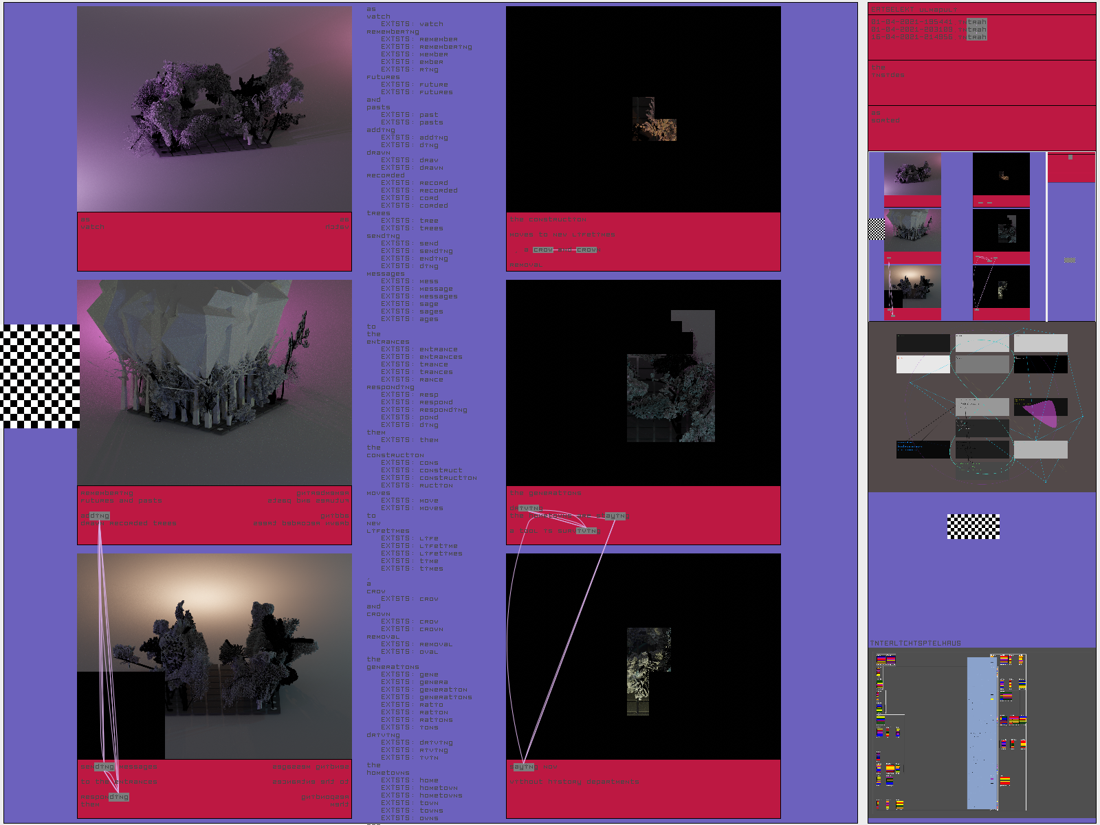Viewport: 1100px width, 825px height.
Task: Click the small gray handle in mini red panel
Action: 1070,157
